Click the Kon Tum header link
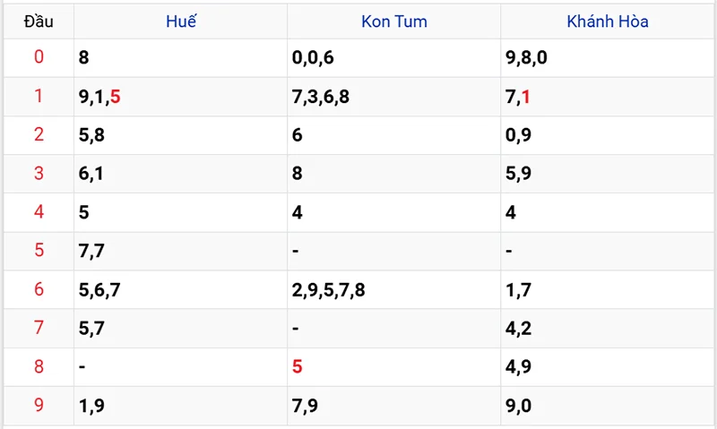The height and width of the screenshot is (429, 717). tap(393, 22)
